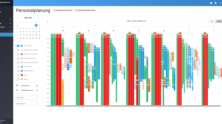Open comment icon above day 28
Image resolution: width=222 pixels, height=124 pixels.
tap(155, 34)
